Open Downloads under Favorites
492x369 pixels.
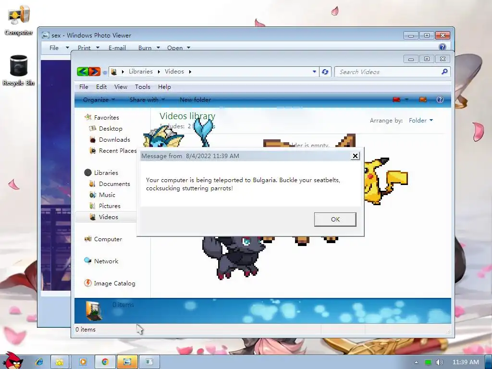coord(110,140)
